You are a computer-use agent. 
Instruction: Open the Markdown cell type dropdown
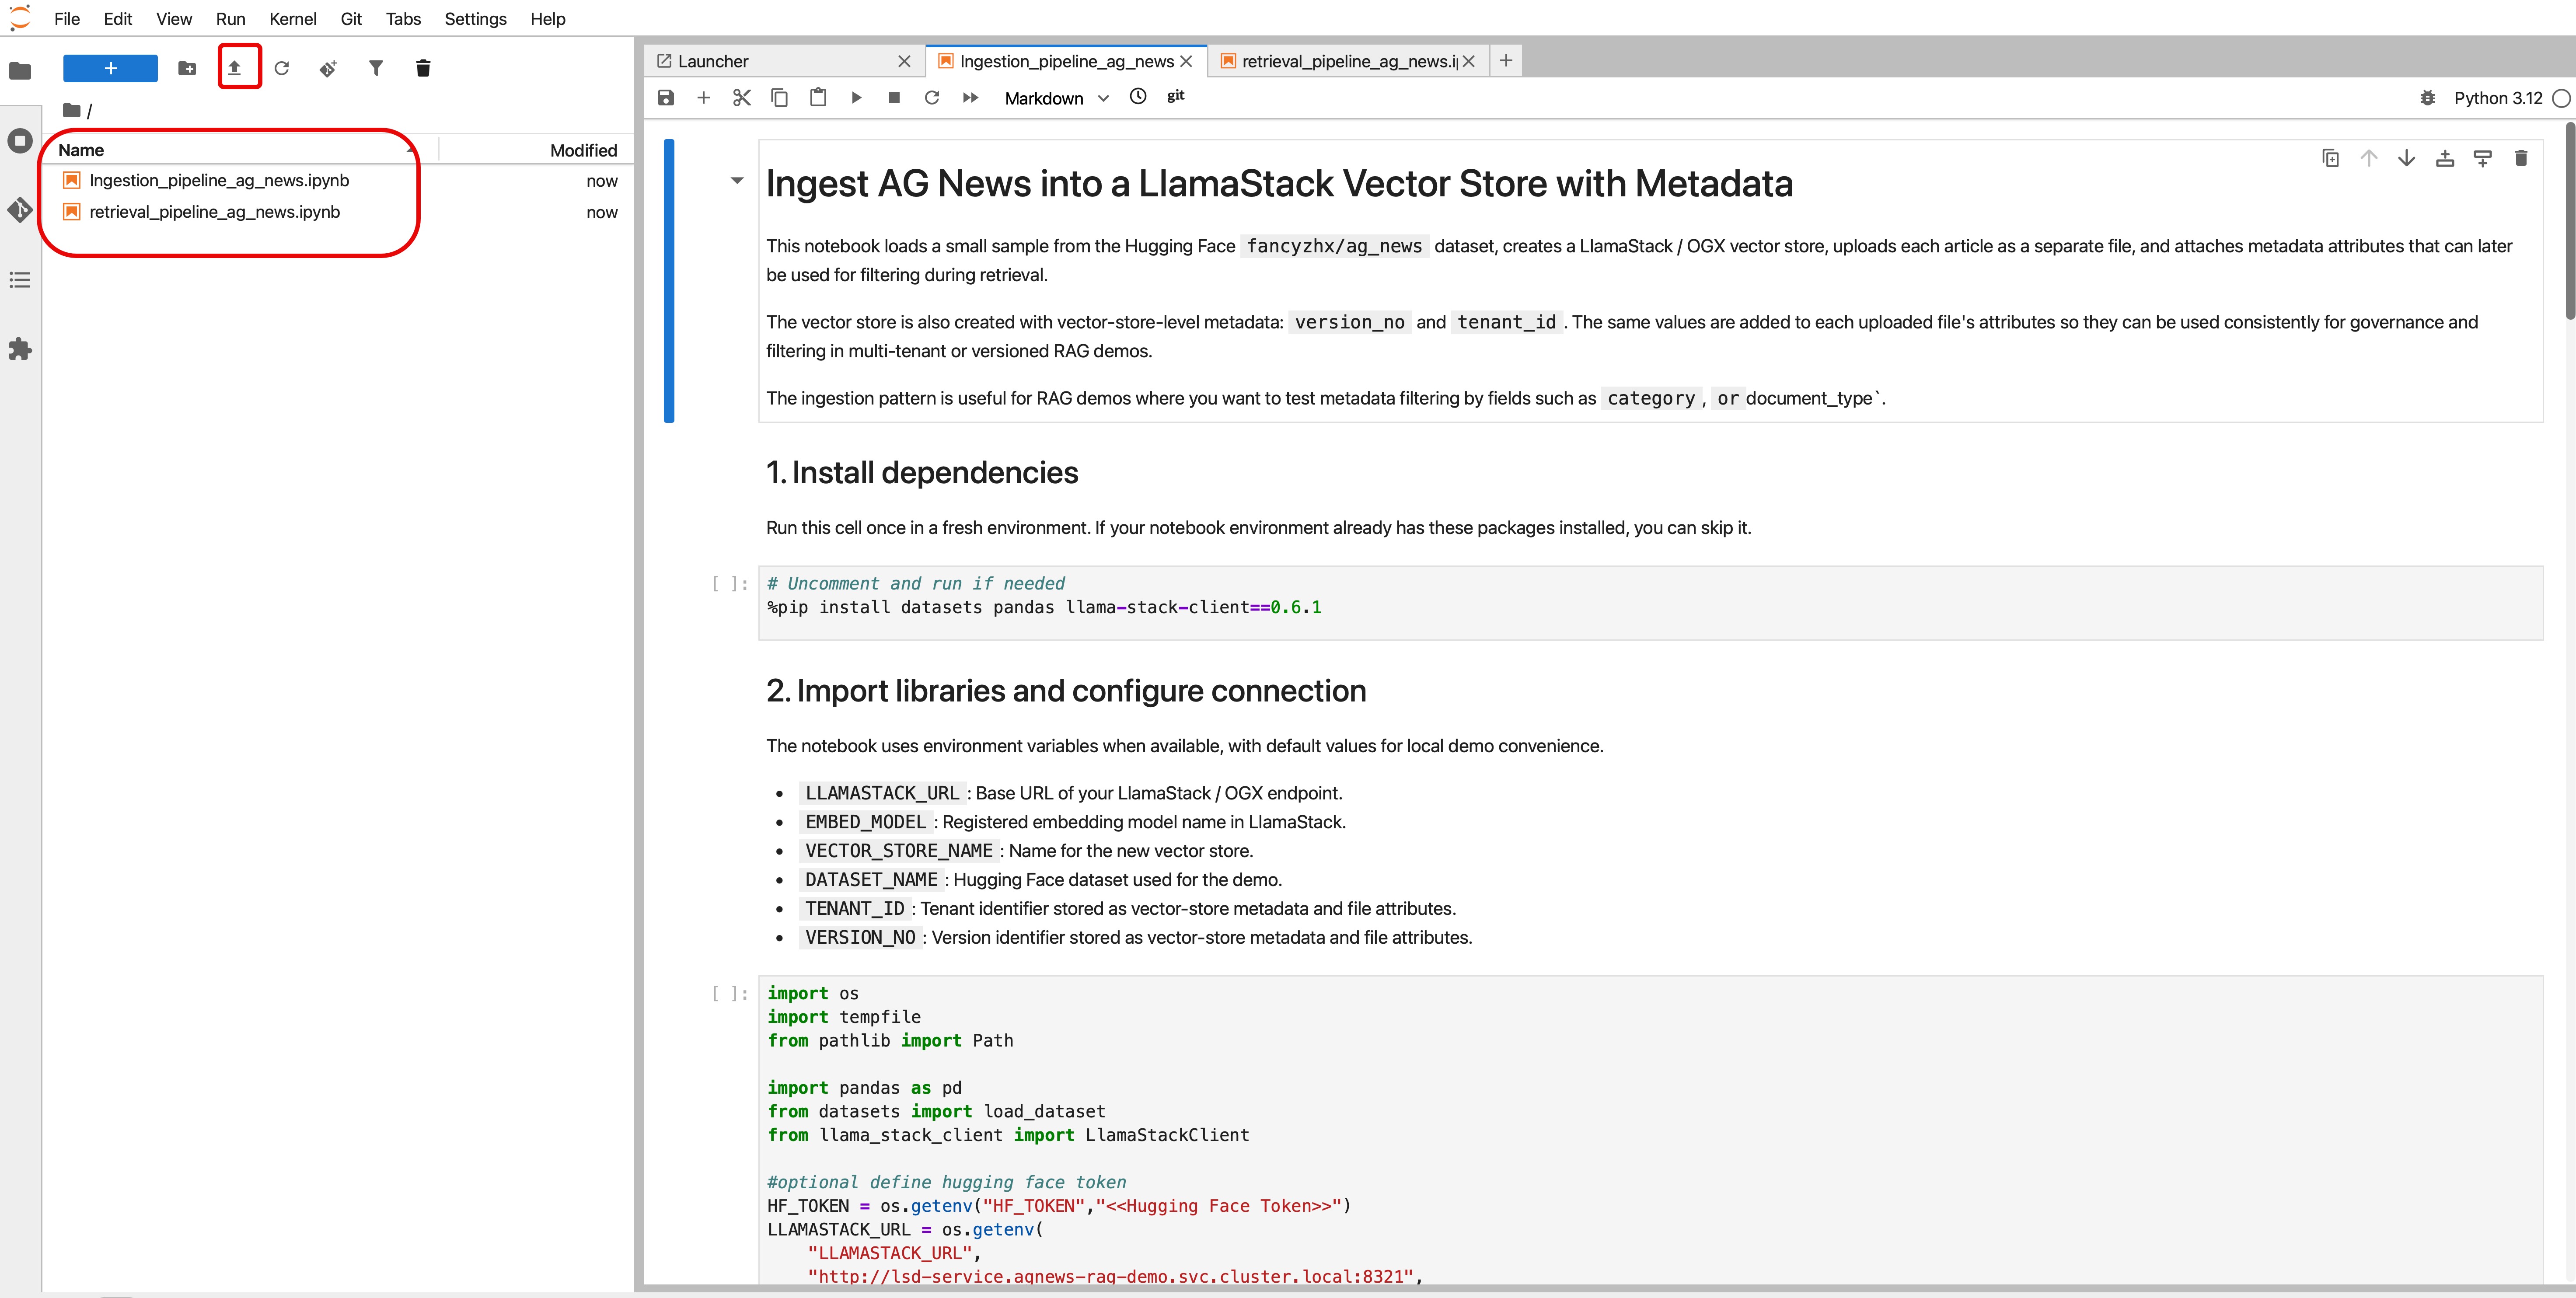click(x=1056, y=98)
